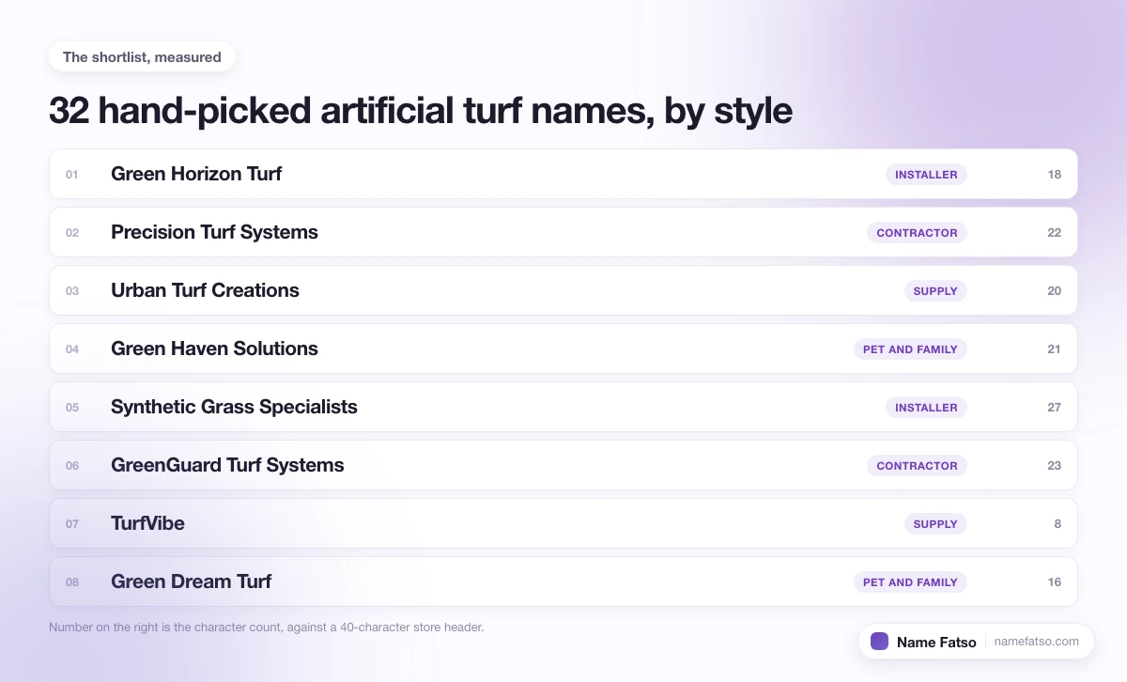
Task: Click character count 21 for Green Haven Solutions
Action: click(1054, 349)
